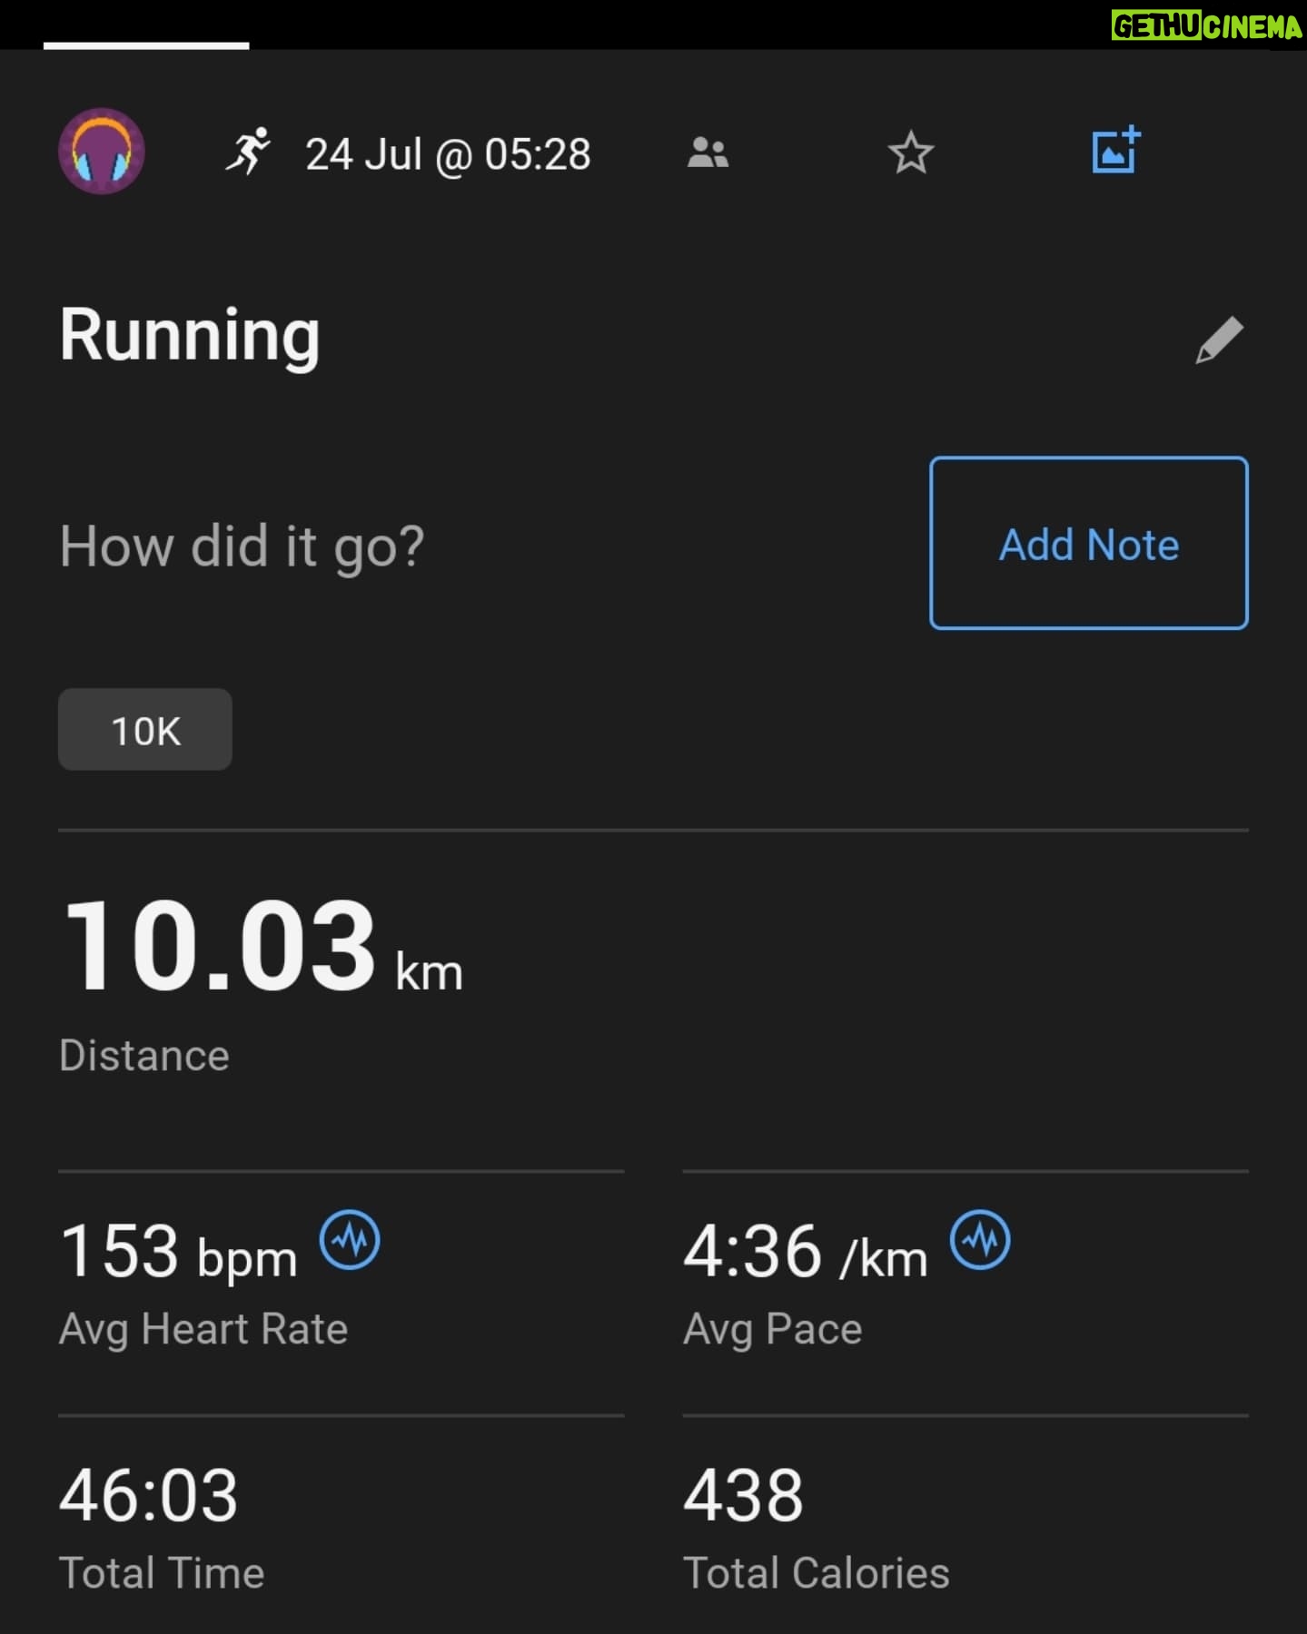1307x1634 pixels.
Task: Click the Add Note button
Action: point(1089,543)
